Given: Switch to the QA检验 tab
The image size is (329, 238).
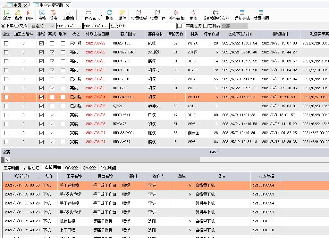Looking at the screenshot, I should tap(89, 168).
